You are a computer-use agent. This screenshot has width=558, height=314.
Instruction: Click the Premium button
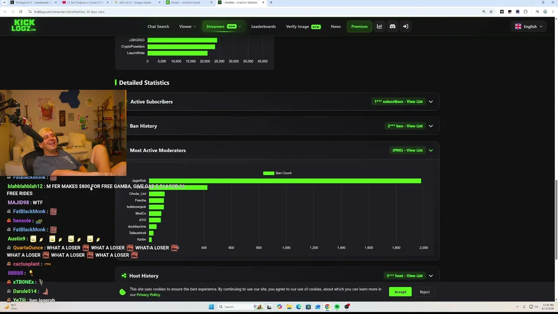[359, 27]
